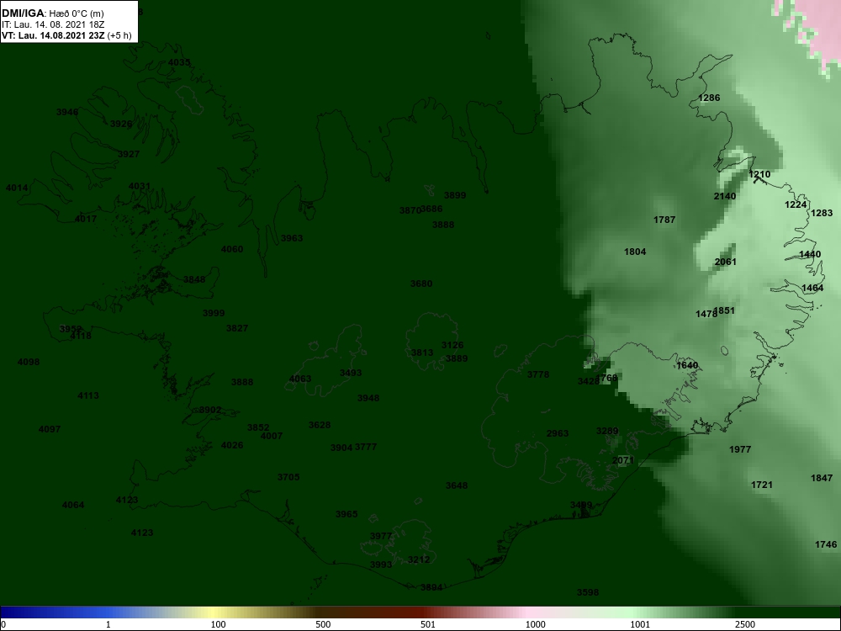
Task: Click the 1640 height value
Action: (687, 365)
